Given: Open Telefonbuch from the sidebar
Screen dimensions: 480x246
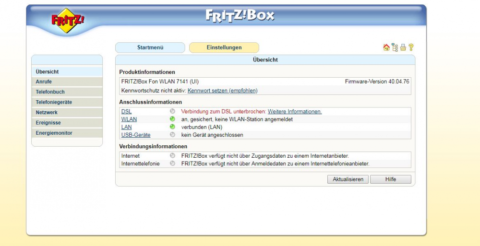Looking at the screenshot, I should [x=50, y=92].
